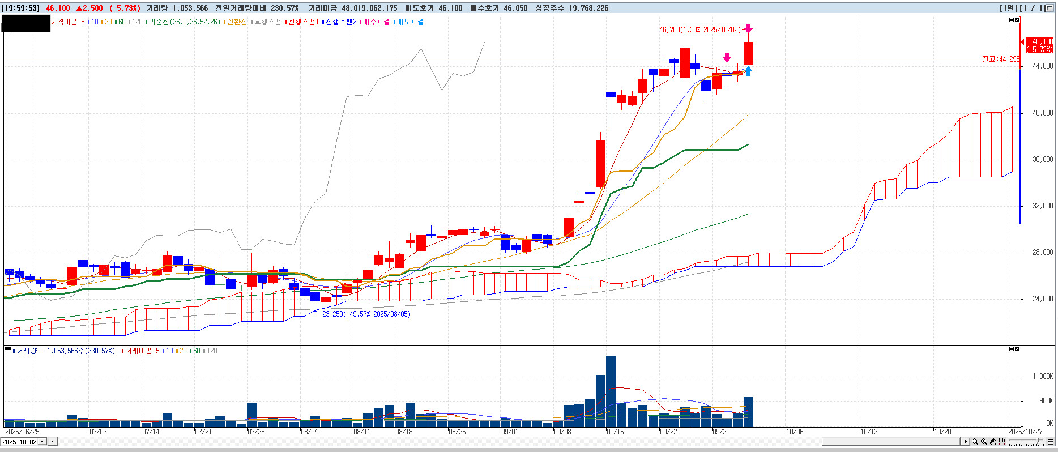Image resolution: width=1058 pixels, height=452 pixels.
Task: Click the blue buy arrow below latest candle
Action: tap(748, 71)
